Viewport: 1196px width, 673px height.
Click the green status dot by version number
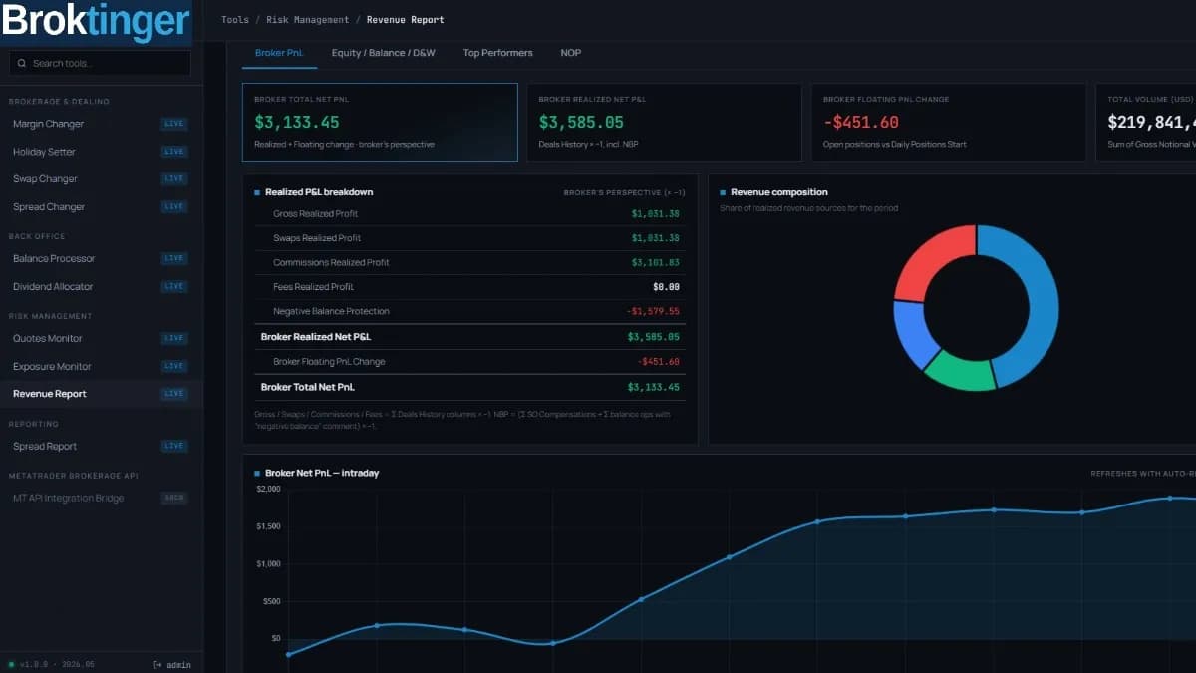(x=11, y=665)
